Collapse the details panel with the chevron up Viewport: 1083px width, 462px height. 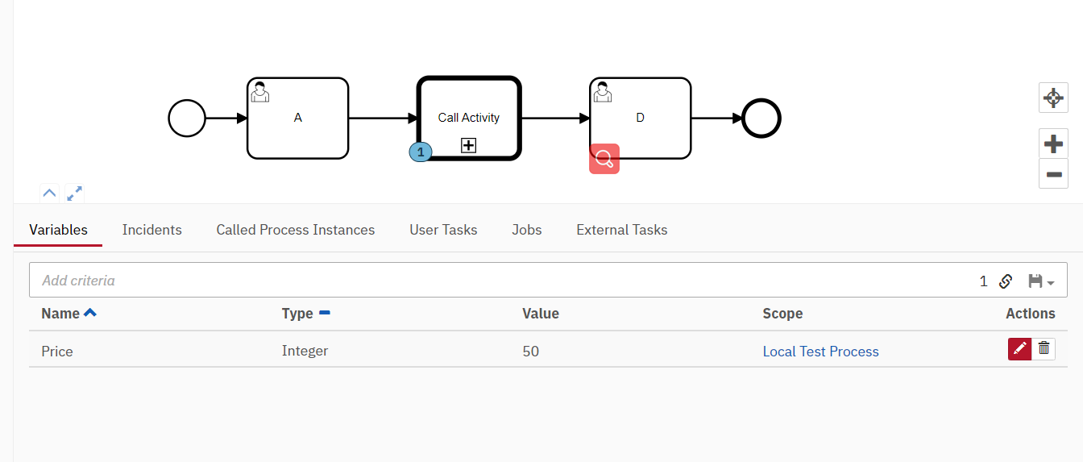(x=49, y=194)
